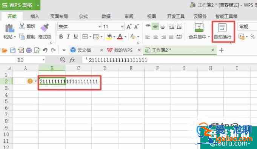This screenshot has width=257, height=149.
Task: Close the 工作簿2 document tab
Action: point(212,50)
